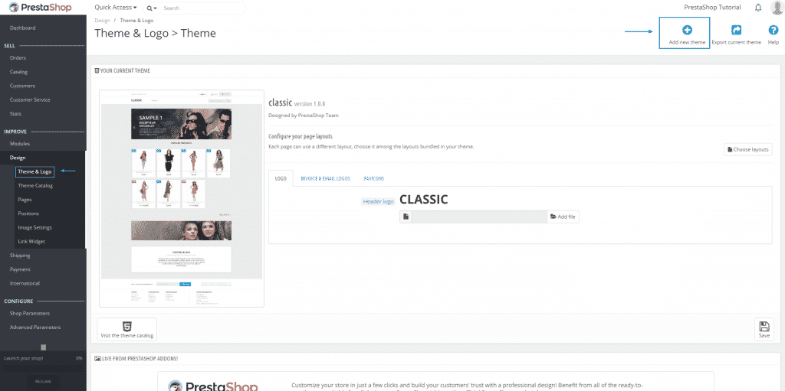Image resolution: width=785 pixels, height=391 pixels.
Task: Select Positions submenu item
Action: point(28,213)
